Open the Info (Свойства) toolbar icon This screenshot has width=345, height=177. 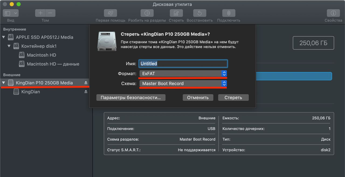coord(333,13)
